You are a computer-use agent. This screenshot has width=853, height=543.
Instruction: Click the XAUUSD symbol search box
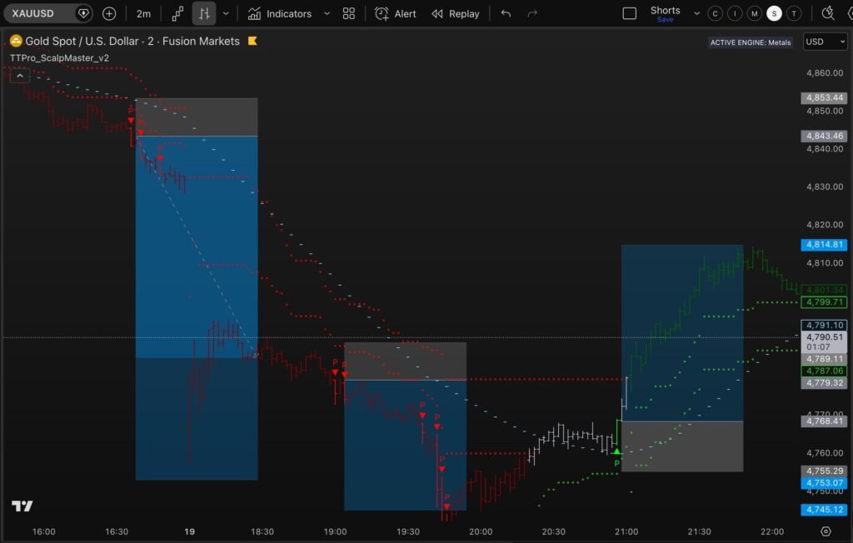[x=40, y=13]
